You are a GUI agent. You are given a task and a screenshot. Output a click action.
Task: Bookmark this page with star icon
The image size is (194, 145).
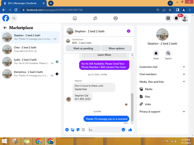coord(170,10)
